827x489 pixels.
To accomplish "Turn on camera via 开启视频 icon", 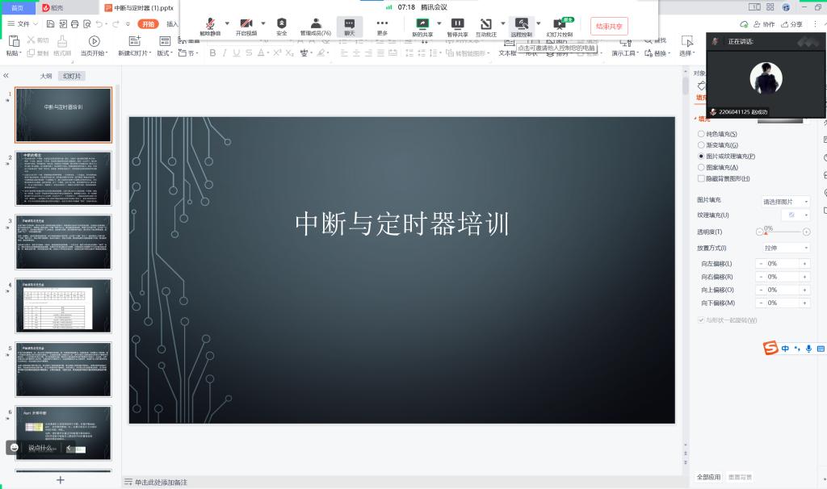I will coord(245,25).
